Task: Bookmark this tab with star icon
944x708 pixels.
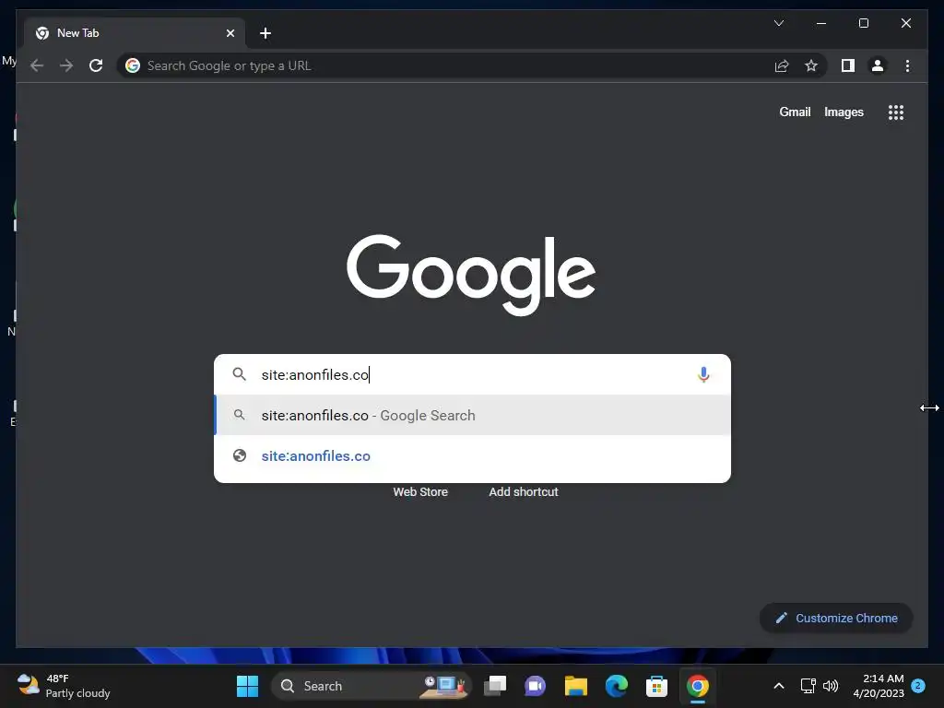Action: (811, 65)
